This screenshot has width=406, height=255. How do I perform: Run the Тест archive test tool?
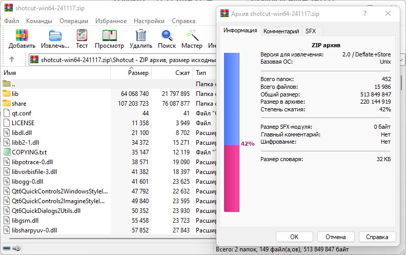(82, 39)
